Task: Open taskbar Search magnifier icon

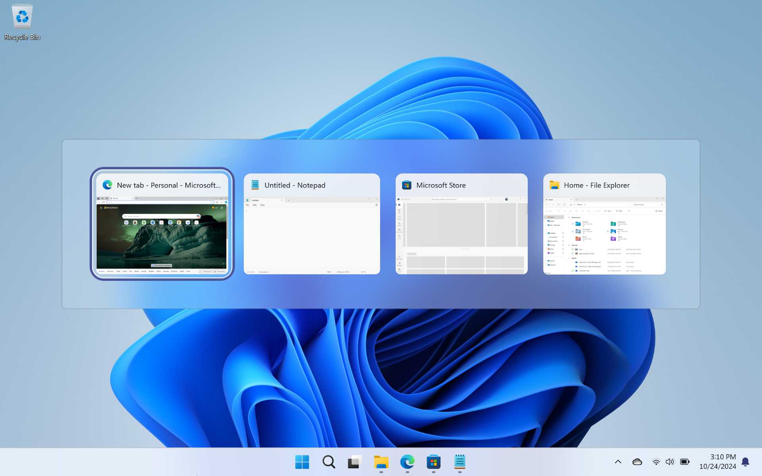Action: coord(329,462)
